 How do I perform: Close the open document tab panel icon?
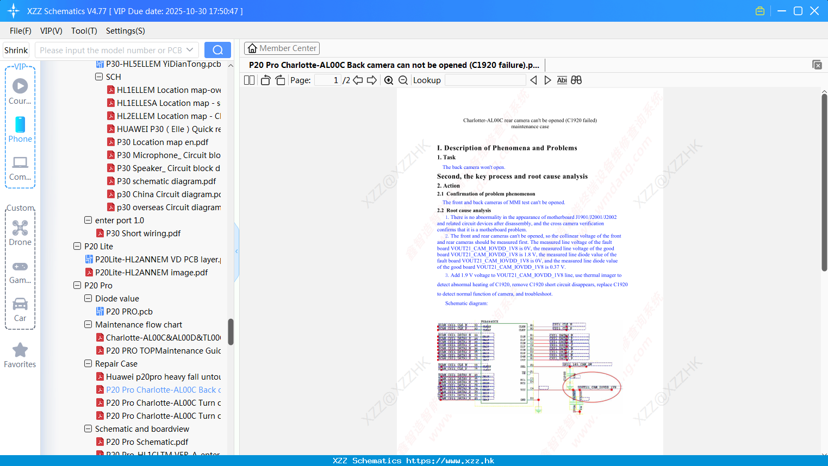point(817,65)
